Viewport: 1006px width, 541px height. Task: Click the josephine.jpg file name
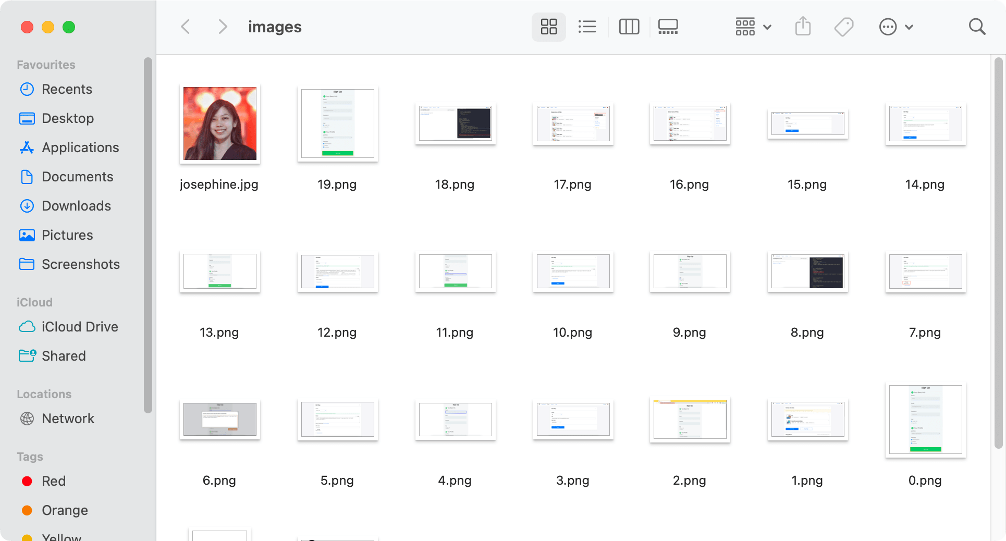(219, 185)
